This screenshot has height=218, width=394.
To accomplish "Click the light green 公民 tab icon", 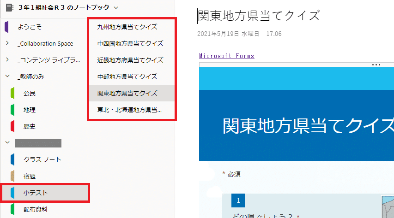I will 12,93.
